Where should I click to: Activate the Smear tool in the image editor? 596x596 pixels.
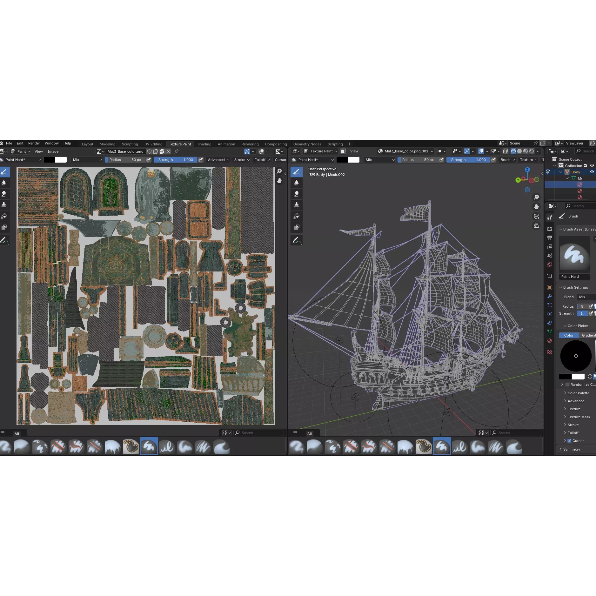click(4, 194)
